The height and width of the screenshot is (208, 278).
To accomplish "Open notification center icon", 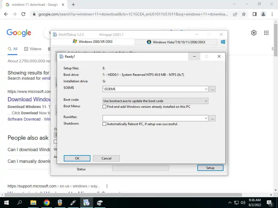I will click(x=270, y=203).
